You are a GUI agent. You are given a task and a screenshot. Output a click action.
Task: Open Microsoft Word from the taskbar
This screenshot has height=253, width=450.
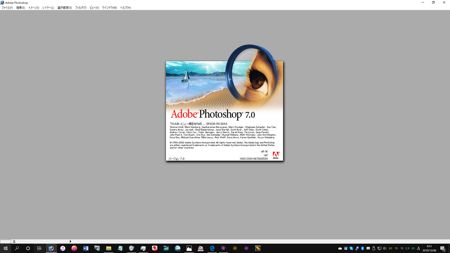pos(85,248)
